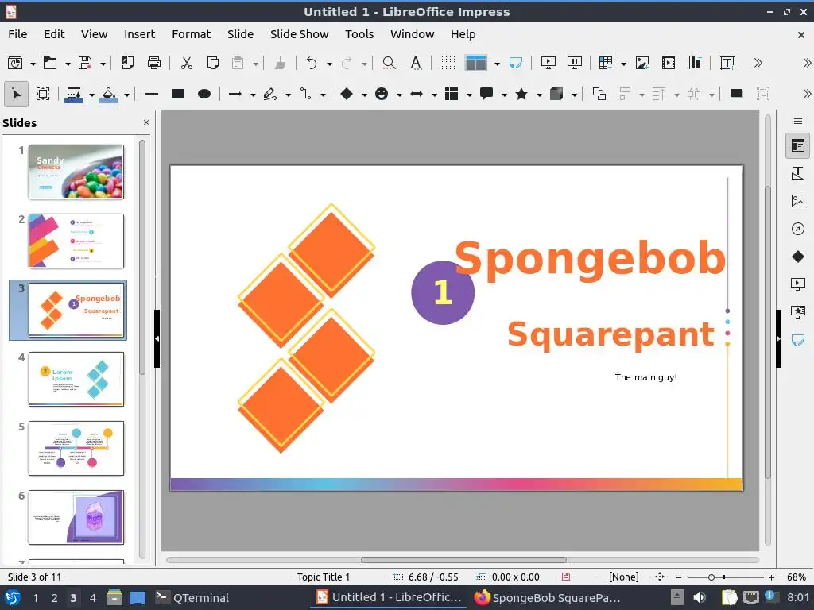Close the Slides panel
Viewport: 814px width, 610px height.
[x=146, y=122]
